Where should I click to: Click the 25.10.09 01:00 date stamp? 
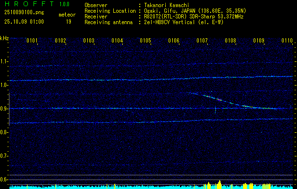pyautogui.click(x=24, y=22)
